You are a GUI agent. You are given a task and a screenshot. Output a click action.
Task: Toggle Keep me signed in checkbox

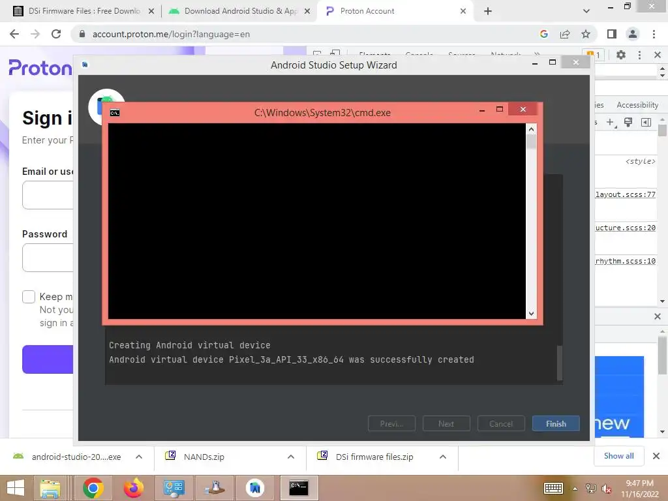coord(29,297)
